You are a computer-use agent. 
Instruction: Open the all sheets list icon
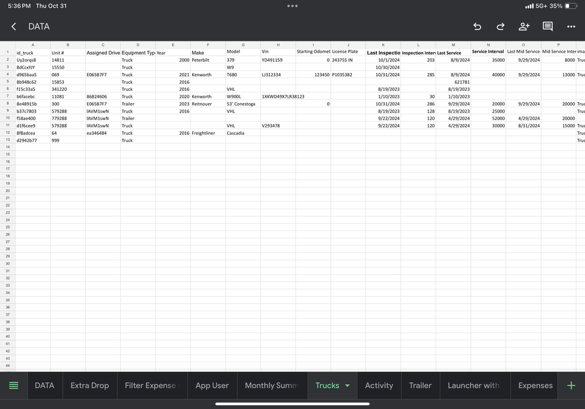coord(13,386)
